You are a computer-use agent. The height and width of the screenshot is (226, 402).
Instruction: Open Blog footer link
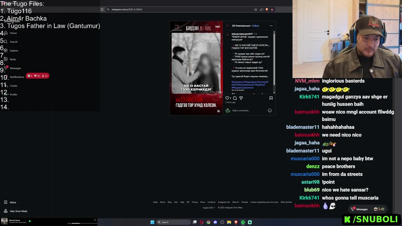(x=170, y=202)
